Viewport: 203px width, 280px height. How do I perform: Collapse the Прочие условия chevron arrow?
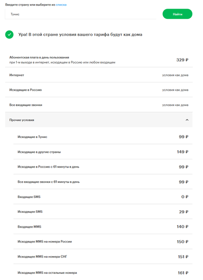(187, 120)
